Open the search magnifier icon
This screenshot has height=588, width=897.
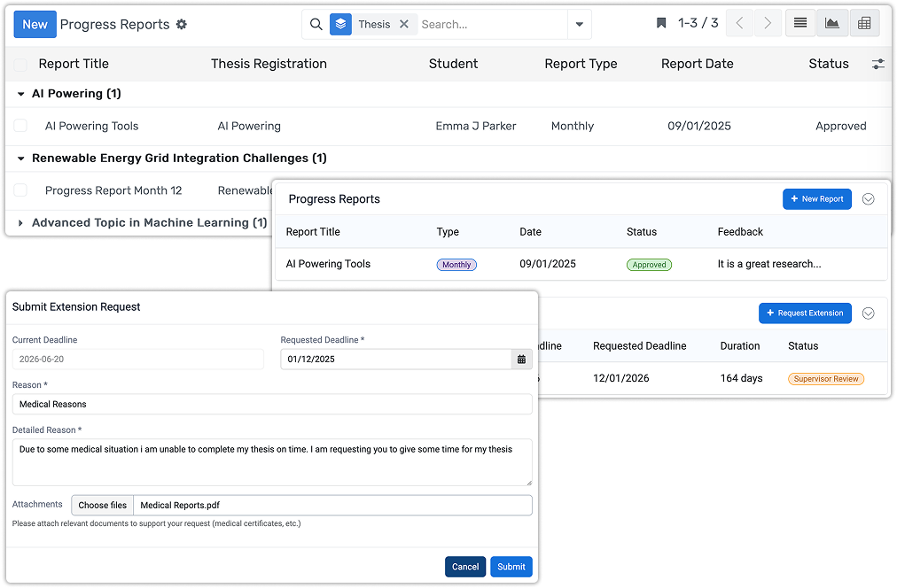tap(316, 24)
